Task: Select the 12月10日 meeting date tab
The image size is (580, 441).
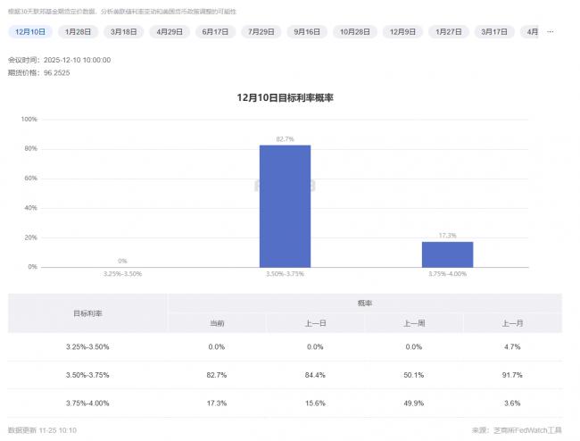Action: coord(30,31)
